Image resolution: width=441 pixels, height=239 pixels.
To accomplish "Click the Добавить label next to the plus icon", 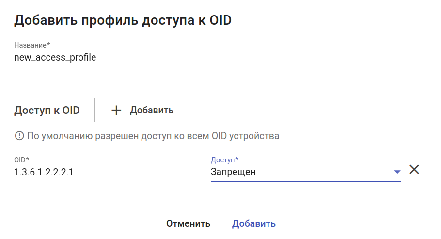I will pos(151,110).
